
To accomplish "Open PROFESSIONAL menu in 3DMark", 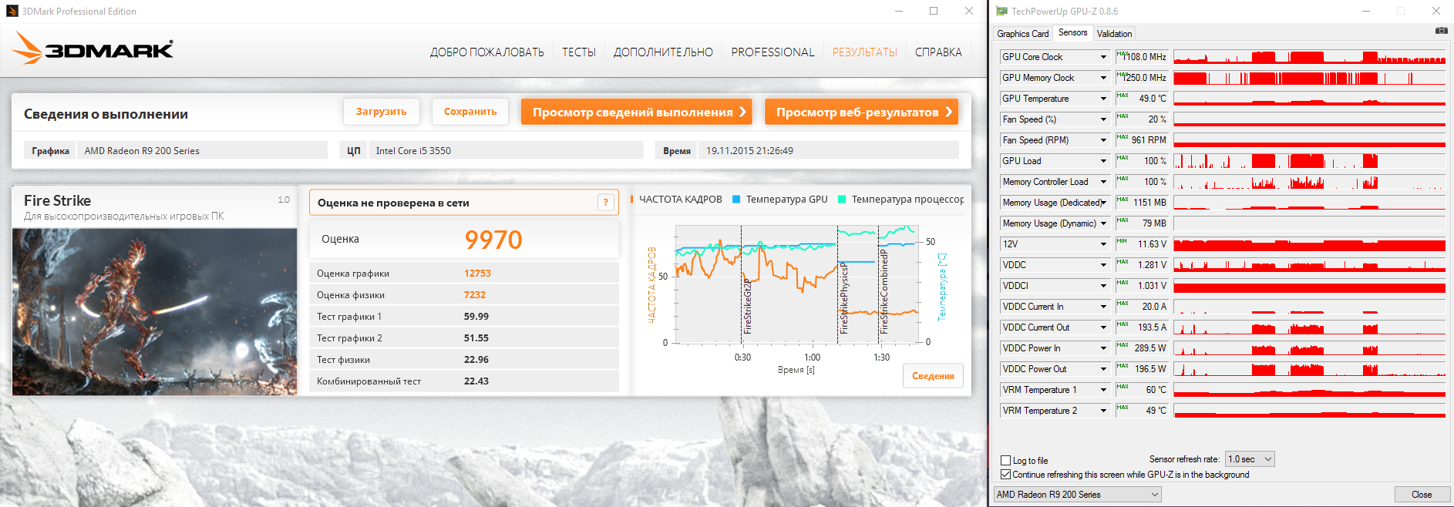I will click(772, 52).
